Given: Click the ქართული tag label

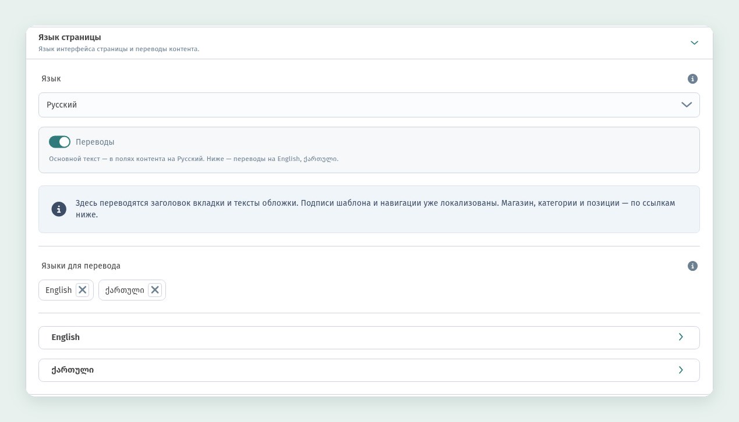Looking at the screenshot, I should point(125,290).
